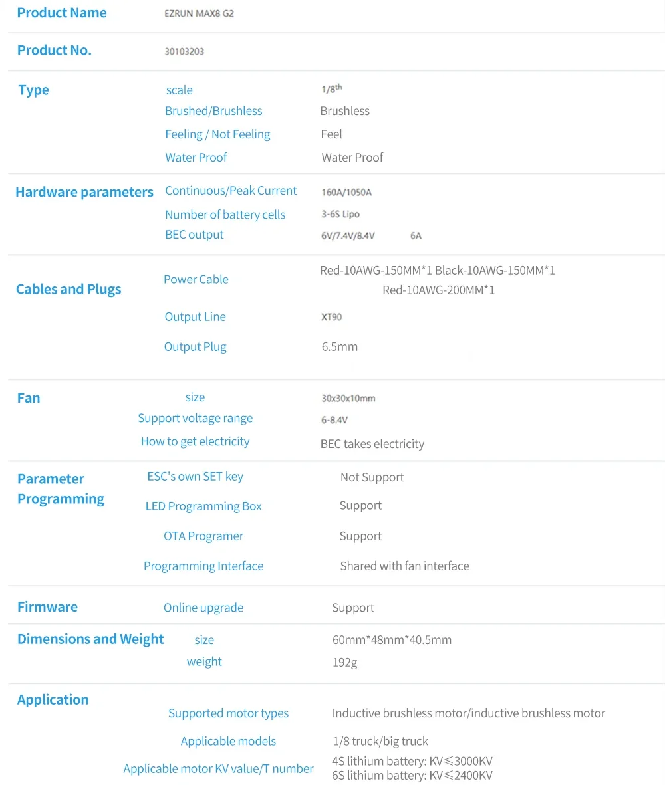
Task: Select the BEC output label
Action: point(194,235)
